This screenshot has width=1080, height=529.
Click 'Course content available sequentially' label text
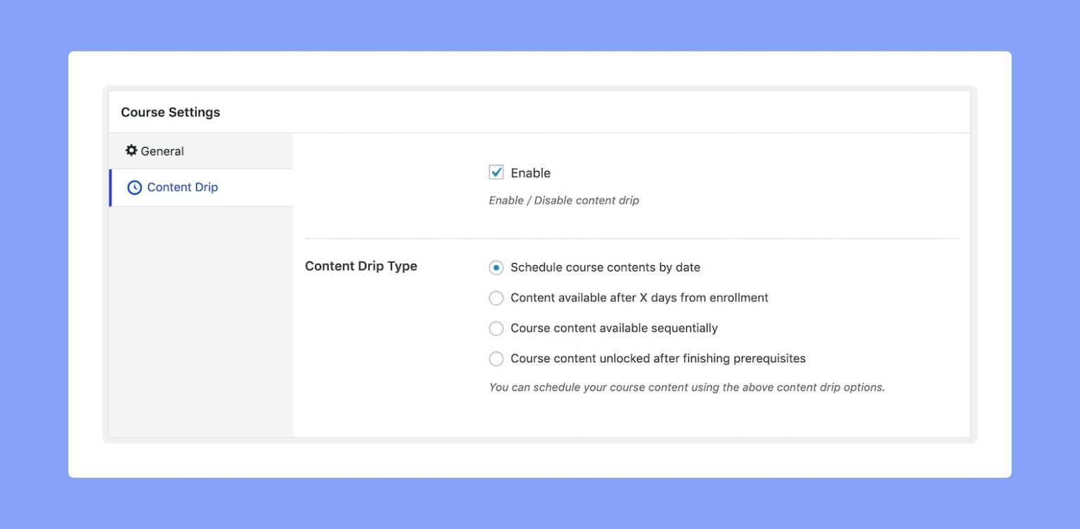tap(614, 329)
